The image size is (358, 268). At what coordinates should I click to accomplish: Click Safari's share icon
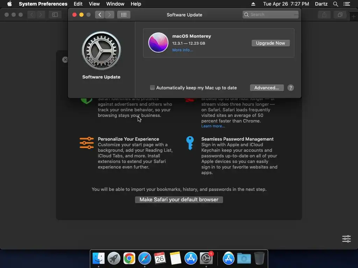324,15
